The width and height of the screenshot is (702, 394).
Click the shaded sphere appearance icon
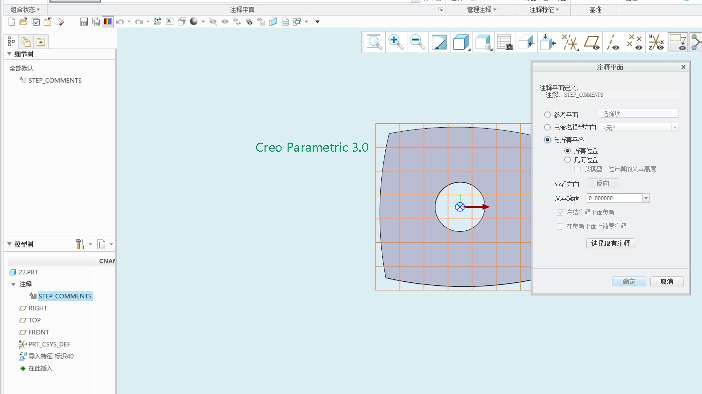click(x=194, y=22)
